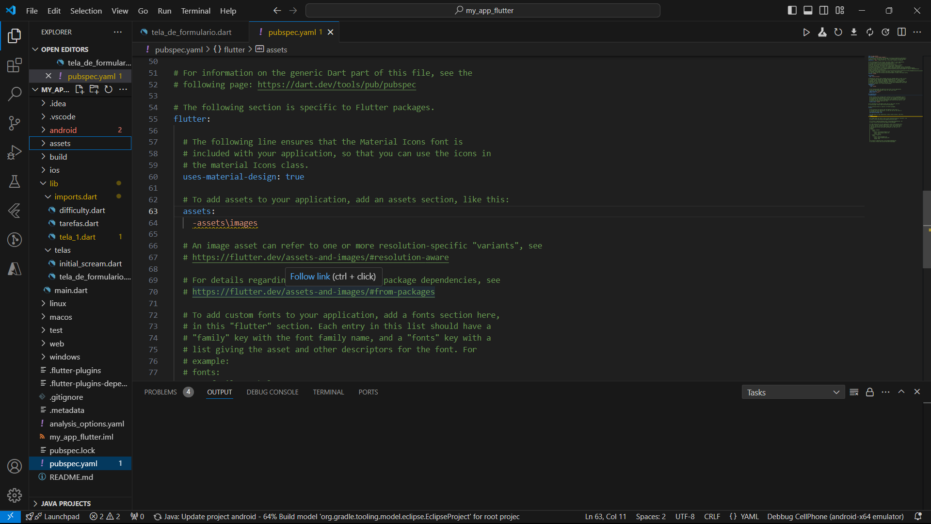931x524 pixels.
Task: Click flutter in the breadcrumb
Action: (x=234, y=49)
